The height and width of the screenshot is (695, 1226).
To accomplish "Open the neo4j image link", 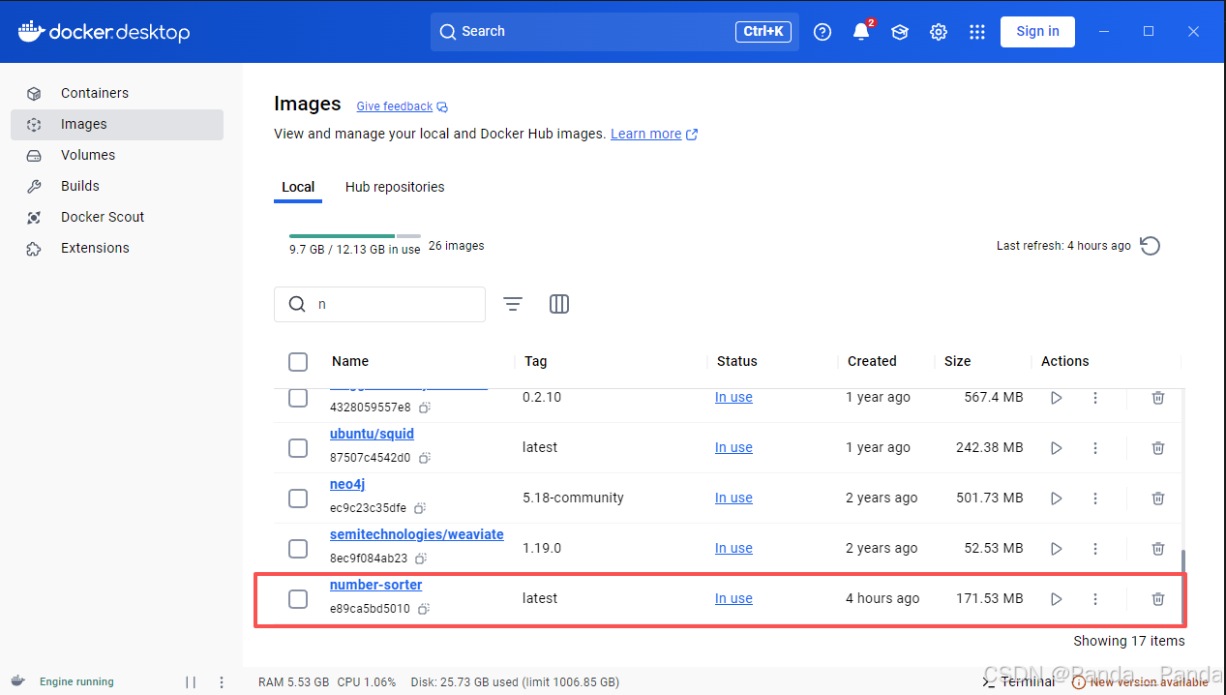I will pyautogui.click(x=347, y=484).
